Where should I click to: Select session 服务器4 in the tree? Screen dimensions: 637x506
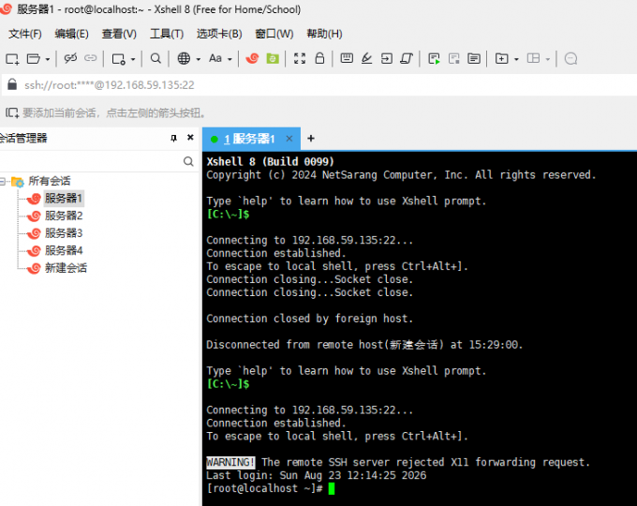pyautogui.click(x=64, y=251)
